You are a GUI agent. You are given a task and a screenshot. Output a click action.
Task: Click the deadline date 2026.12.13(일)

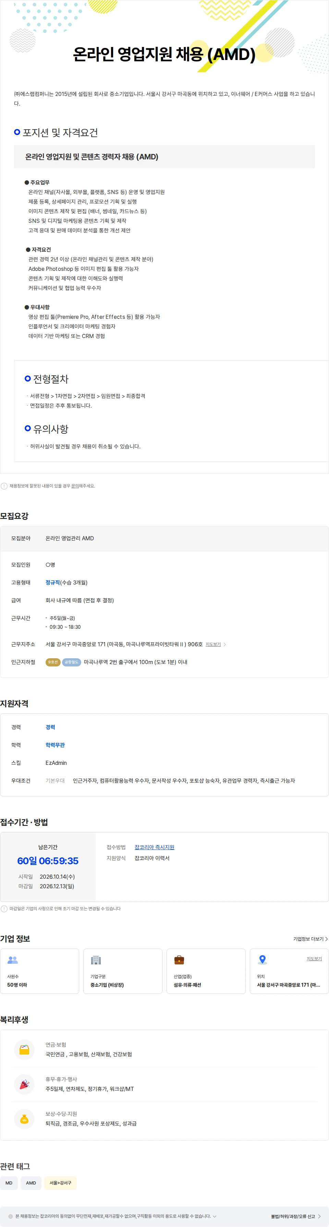click(57, 887)
